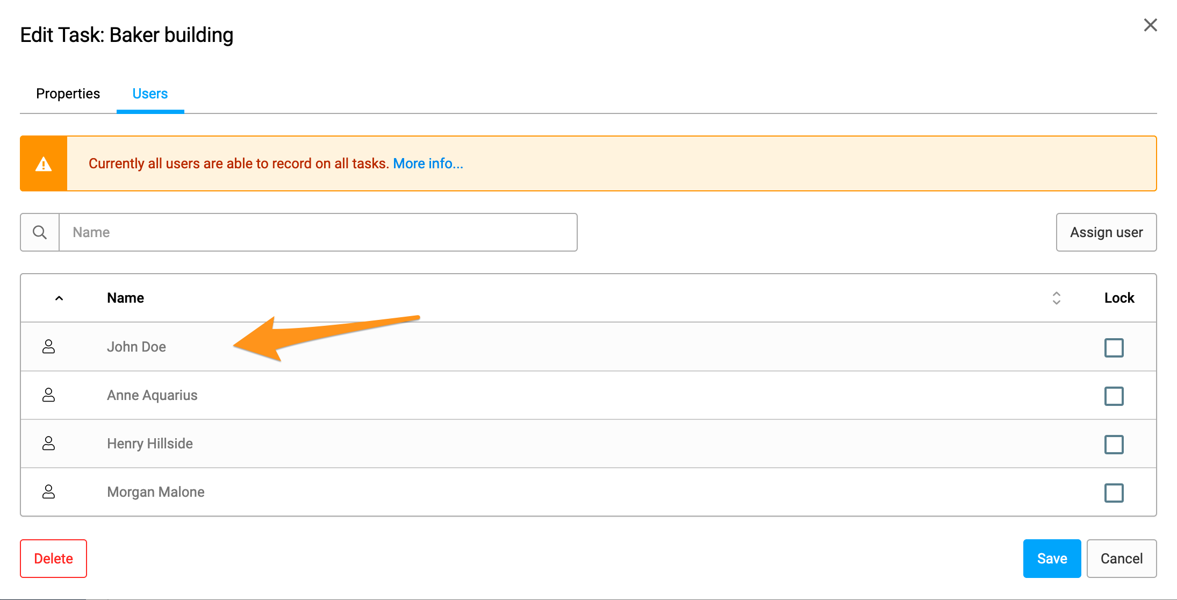The width and height of the screenshot is (1177, 600).
Task: Open the Users tab
Action: pos(150,94)
